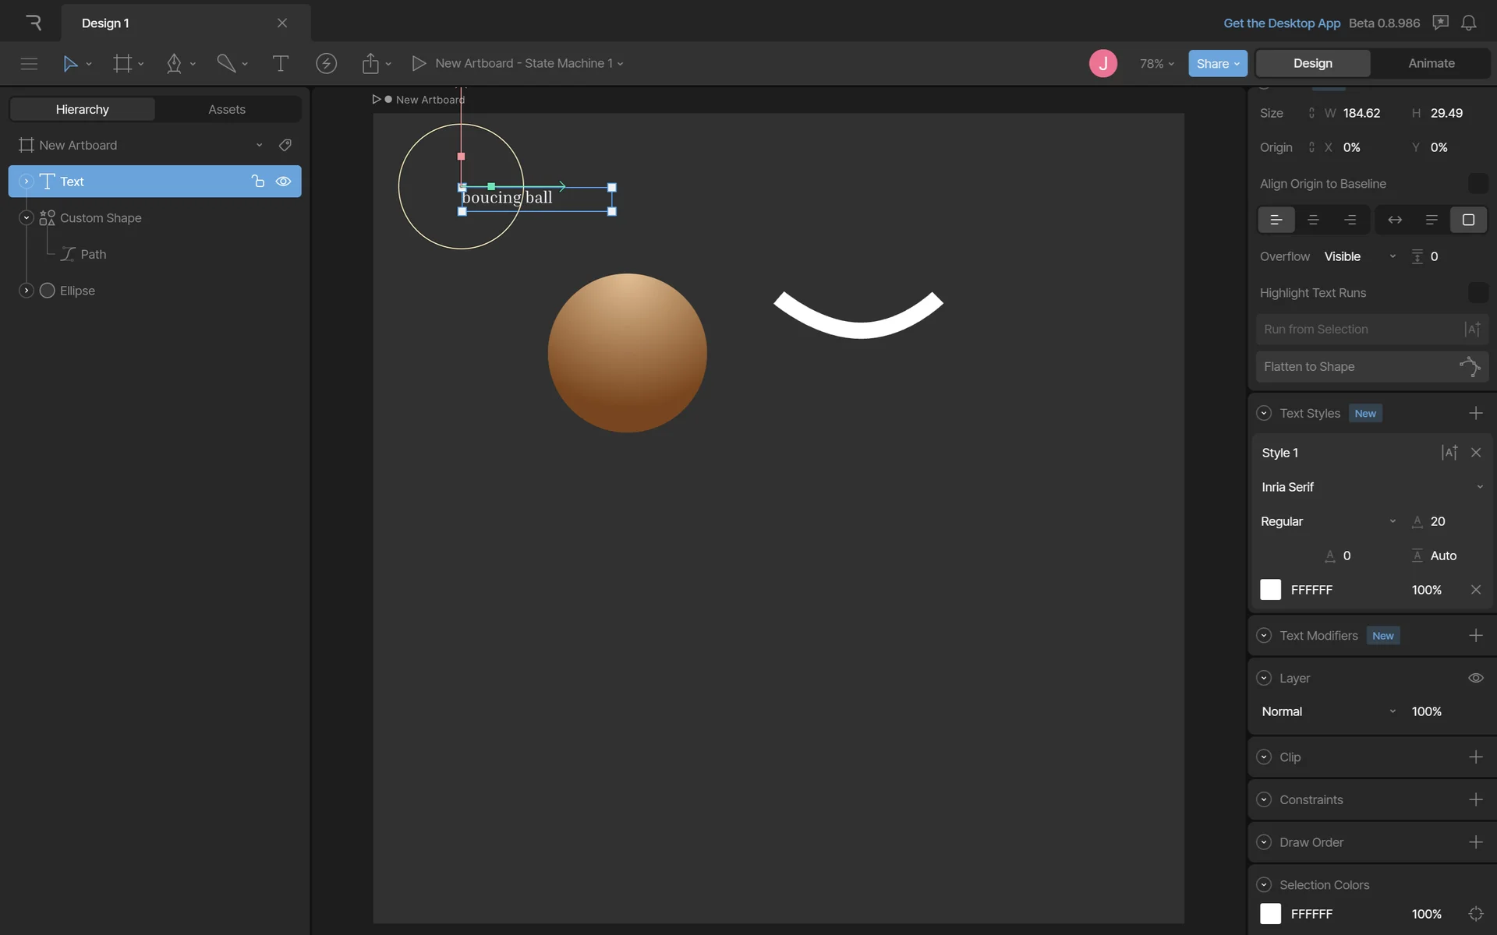This screenshot has height=935, width=1497.
Task: Enable Highlight Text Runs
Action: (x=1477, y=293)
